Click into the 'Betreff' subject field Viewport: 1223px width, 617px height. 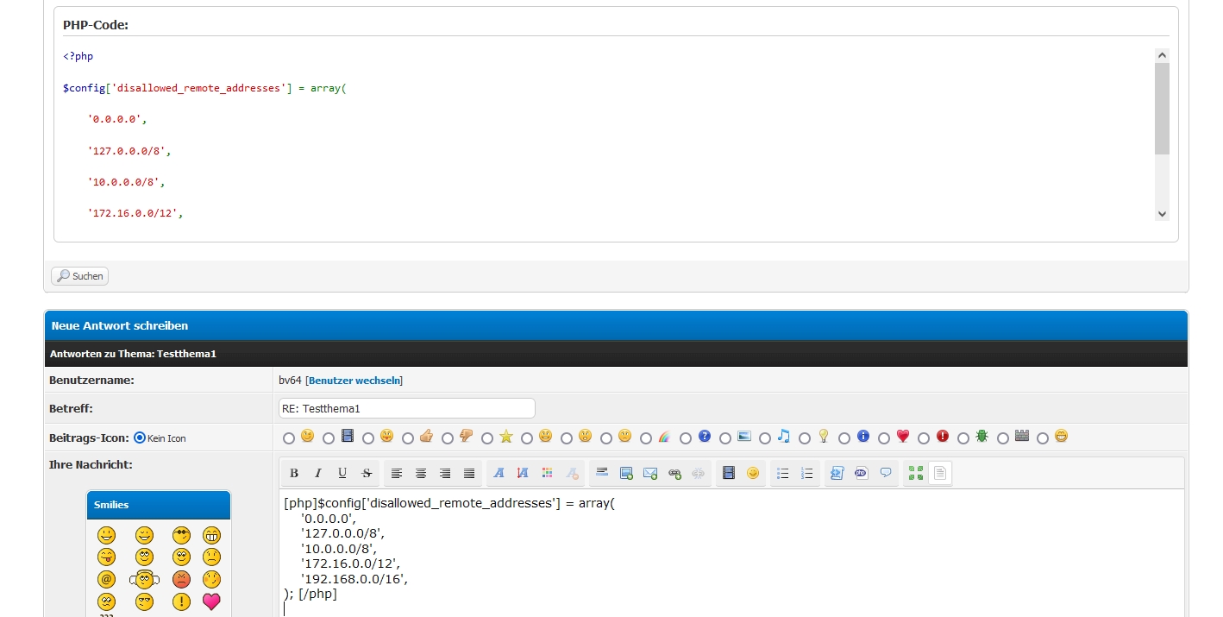pyautogui.click(x=406, y=408)
